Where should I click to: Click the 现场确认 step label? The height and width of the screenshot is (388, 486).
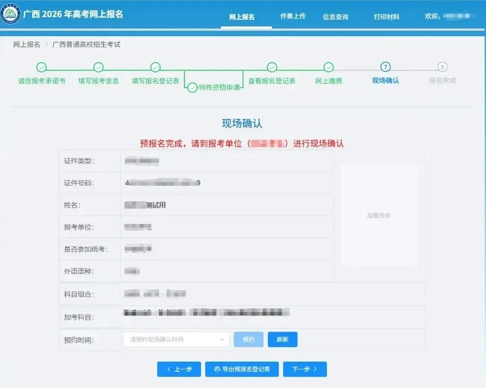[385, 81]
